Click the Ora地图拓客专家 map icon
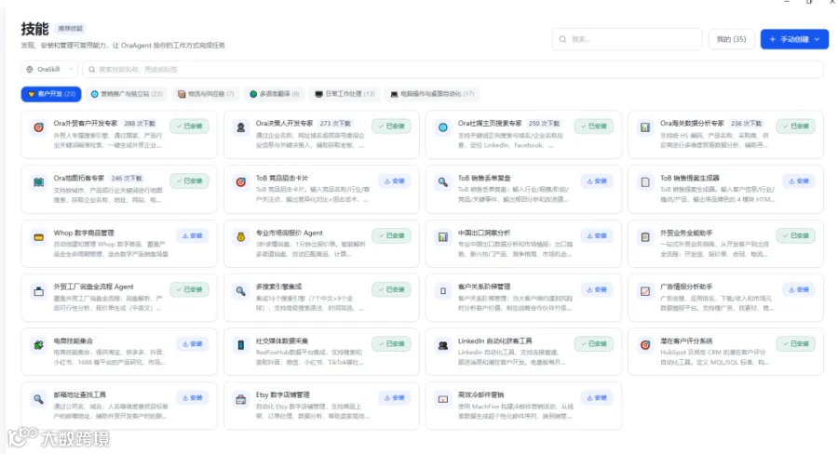The image size is (838, 454). pyautogui.click(x=38, y=182)
